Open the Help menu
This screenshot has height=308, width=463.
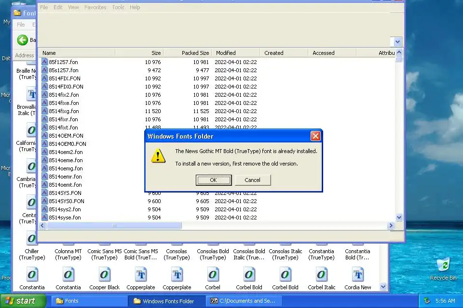tap(135, 7)
